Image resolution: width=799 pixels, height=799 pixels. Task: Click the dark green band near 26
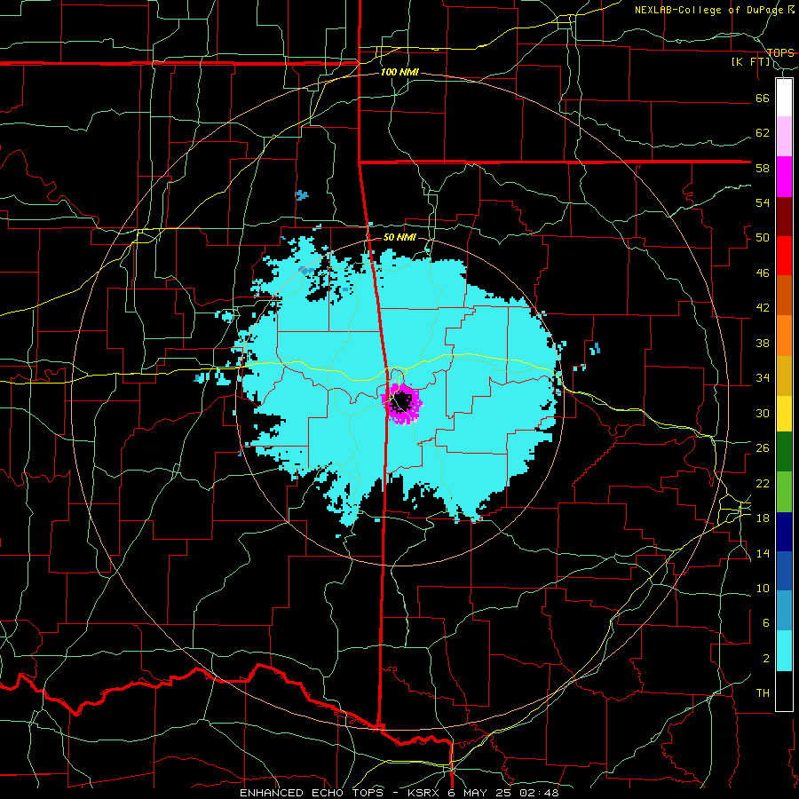click(784, 452)
